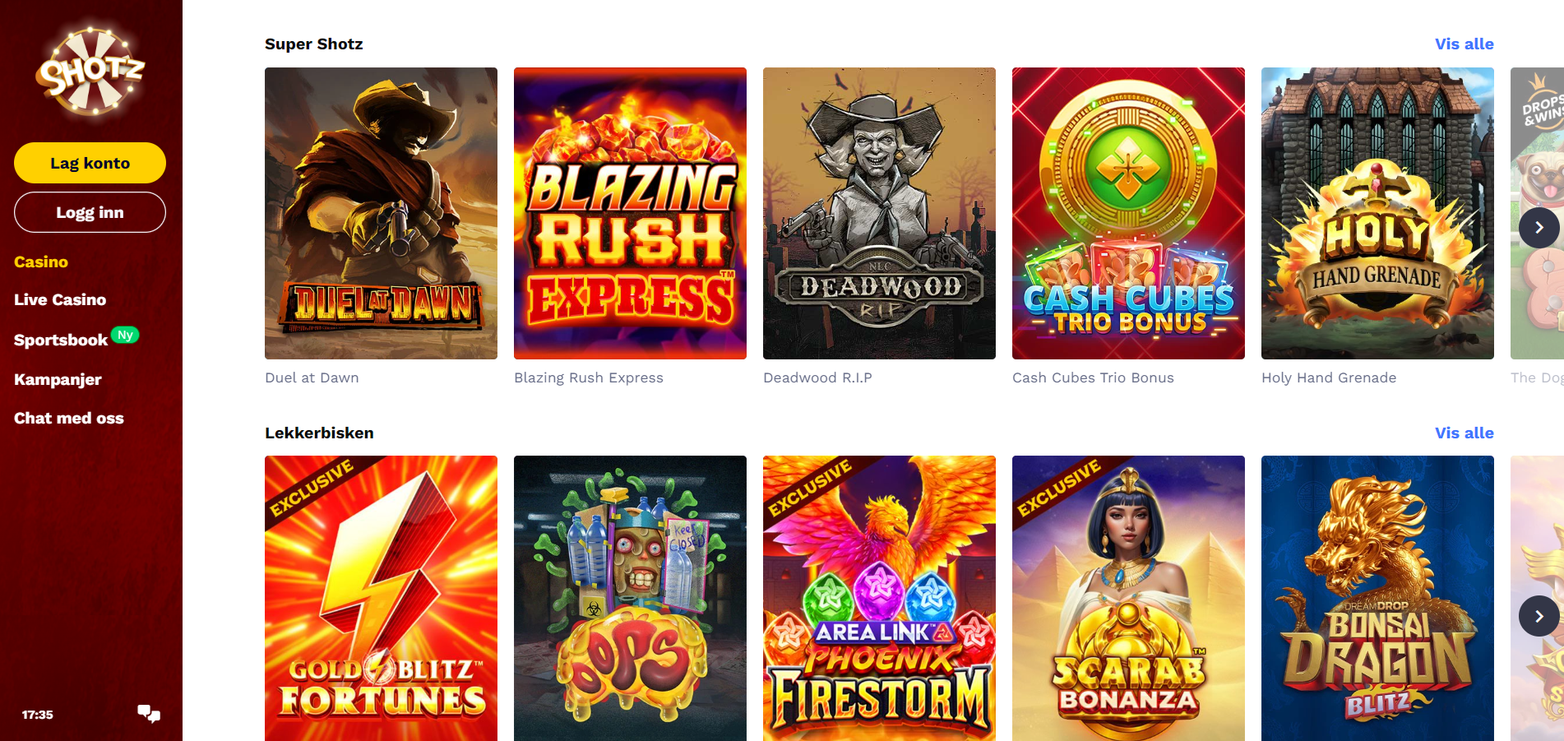Show all Lekkerbisken games
The width and height of the screenshot is (1564, 741).
[x=1464, y=433]
